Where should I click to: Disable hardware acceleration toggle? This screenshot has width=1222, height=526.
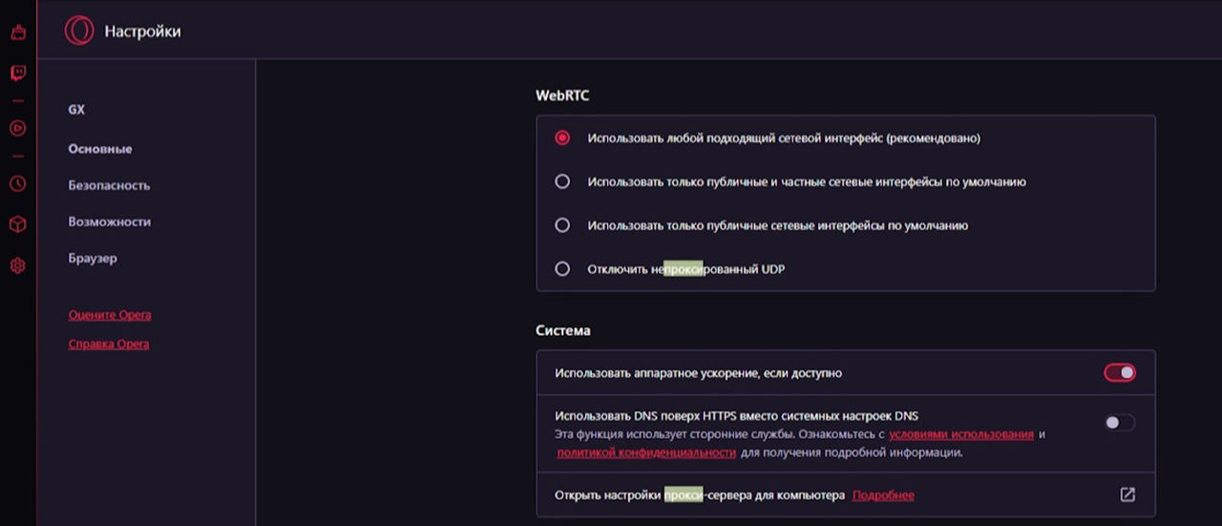1120,372
